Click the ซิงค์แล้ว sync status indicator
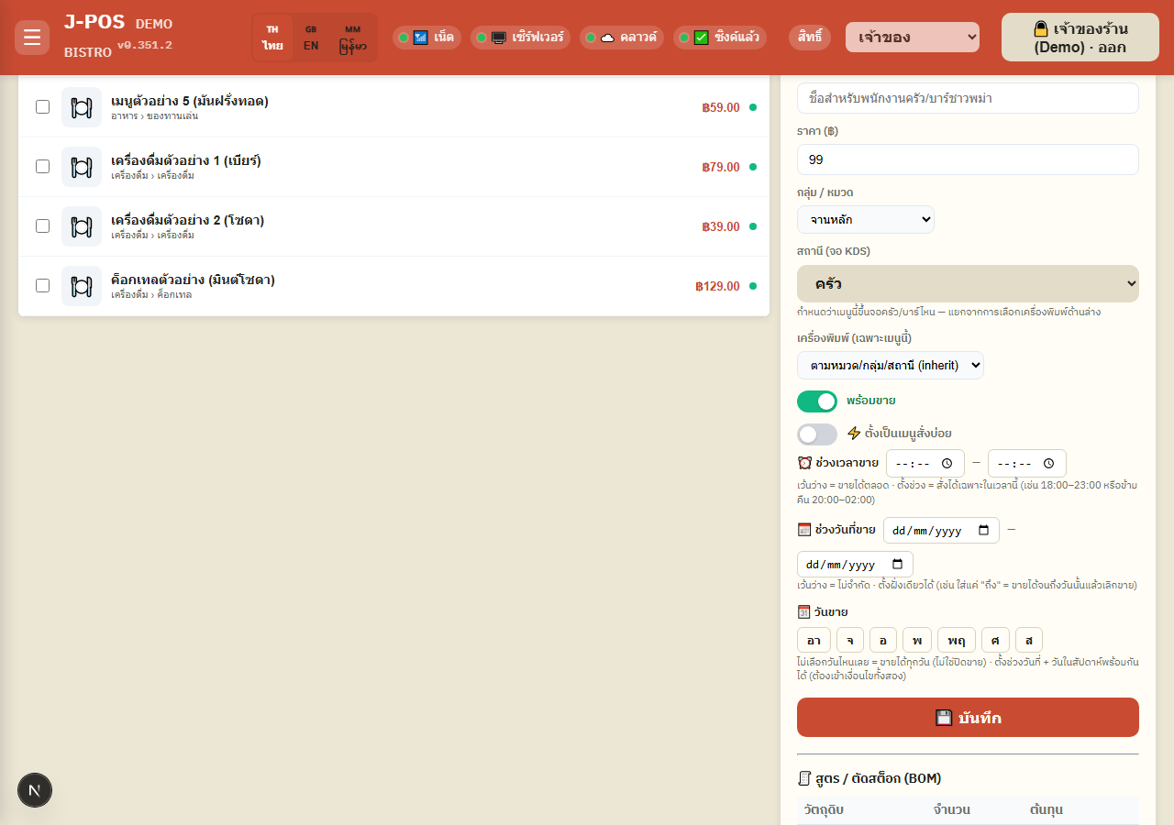 (720, 38)
